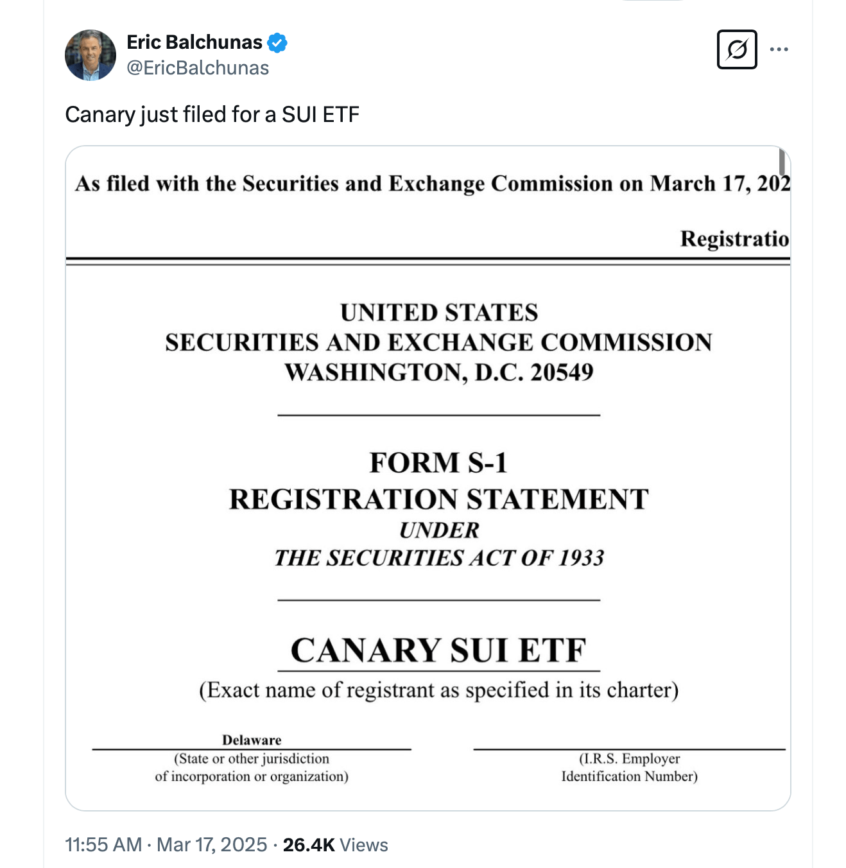The width and height of the screenshot is (846, 868).
Task: Click the exact name of registrant caption
Action: 438,690
